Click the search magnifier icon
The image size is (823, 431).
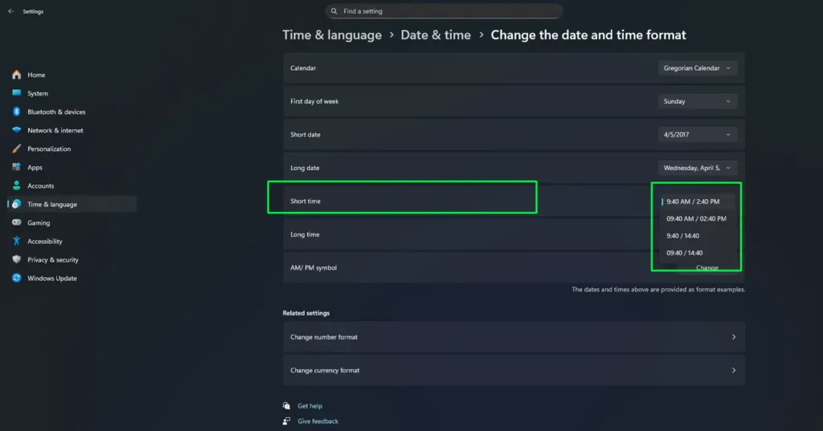click(334, 11)
